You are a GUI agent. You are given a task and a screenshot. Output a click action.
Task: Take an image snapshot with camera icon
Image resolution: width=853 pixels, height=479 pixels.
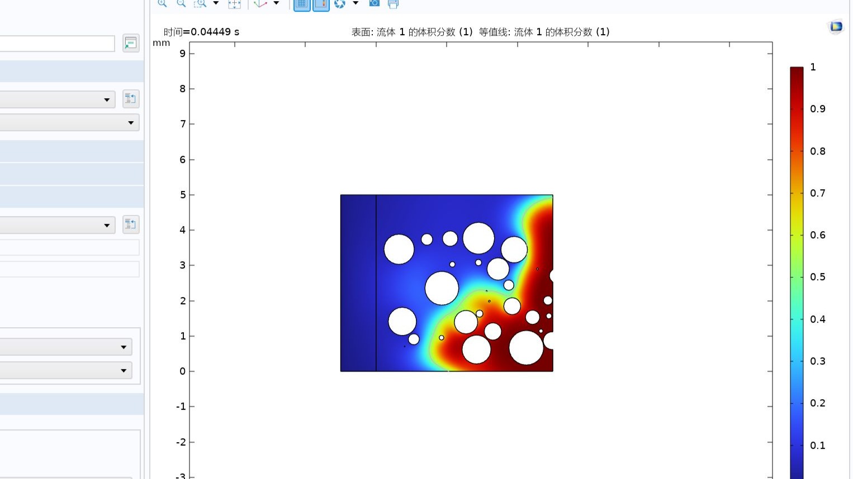pyautogui.click(x=375, y=3)
